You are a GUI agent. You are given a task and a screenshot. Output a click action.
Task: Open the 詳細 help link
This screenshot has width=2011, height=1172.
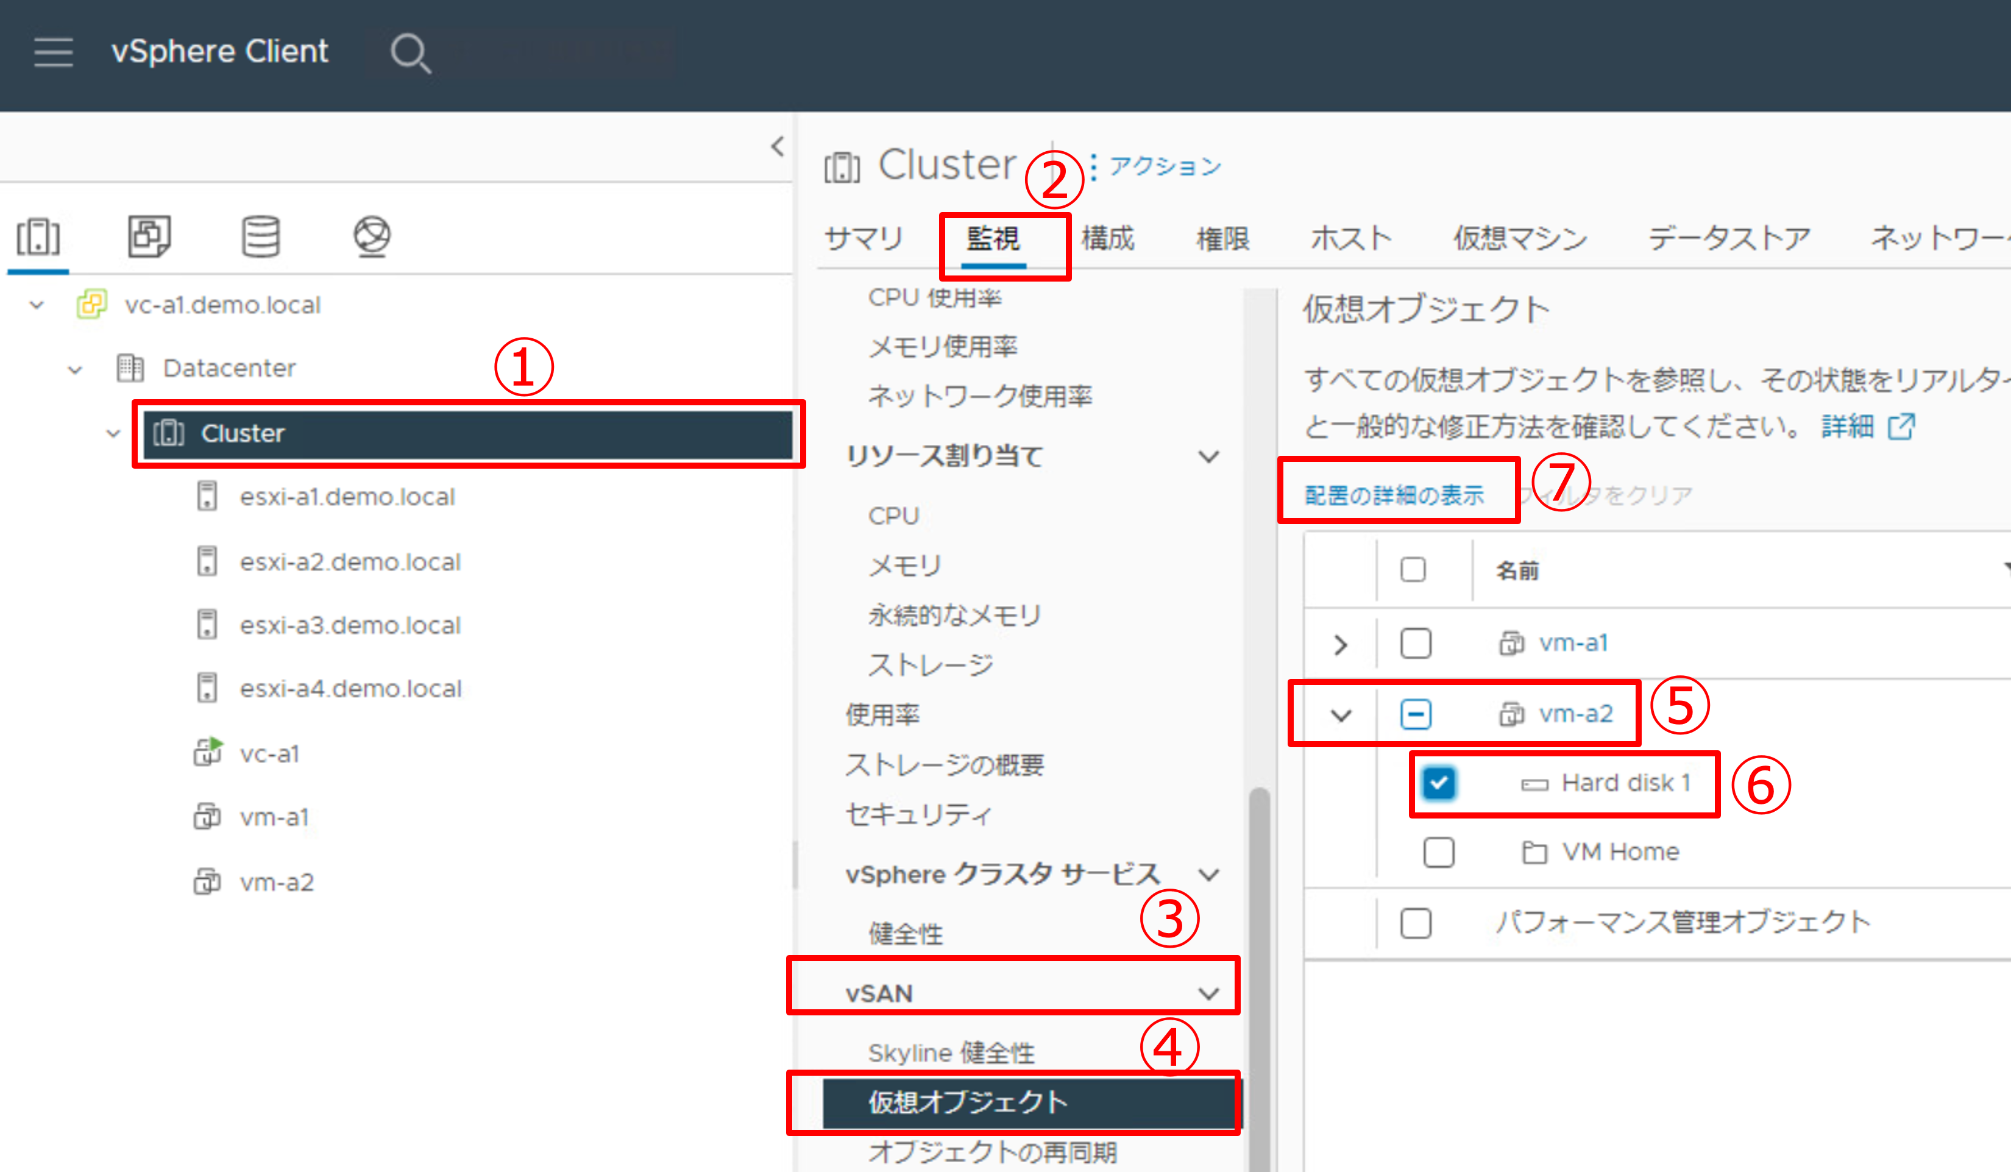pyautogui.click(x=1848, y=427)
